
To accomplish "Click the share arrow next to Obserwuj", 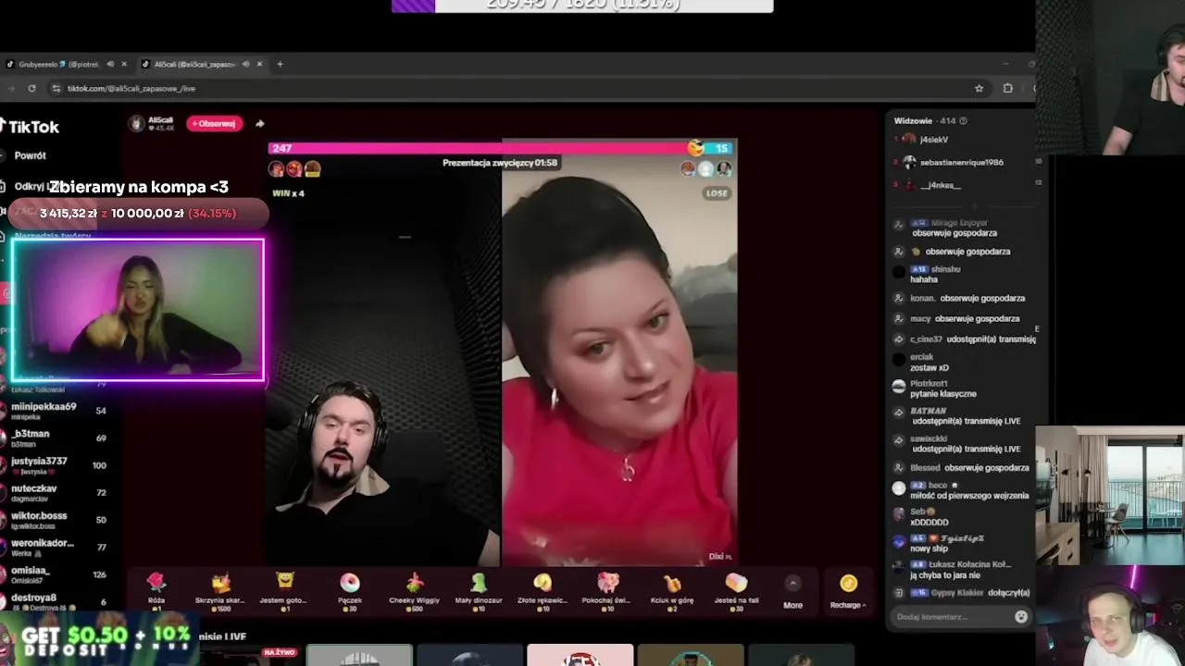I will [x=259, y=123].
